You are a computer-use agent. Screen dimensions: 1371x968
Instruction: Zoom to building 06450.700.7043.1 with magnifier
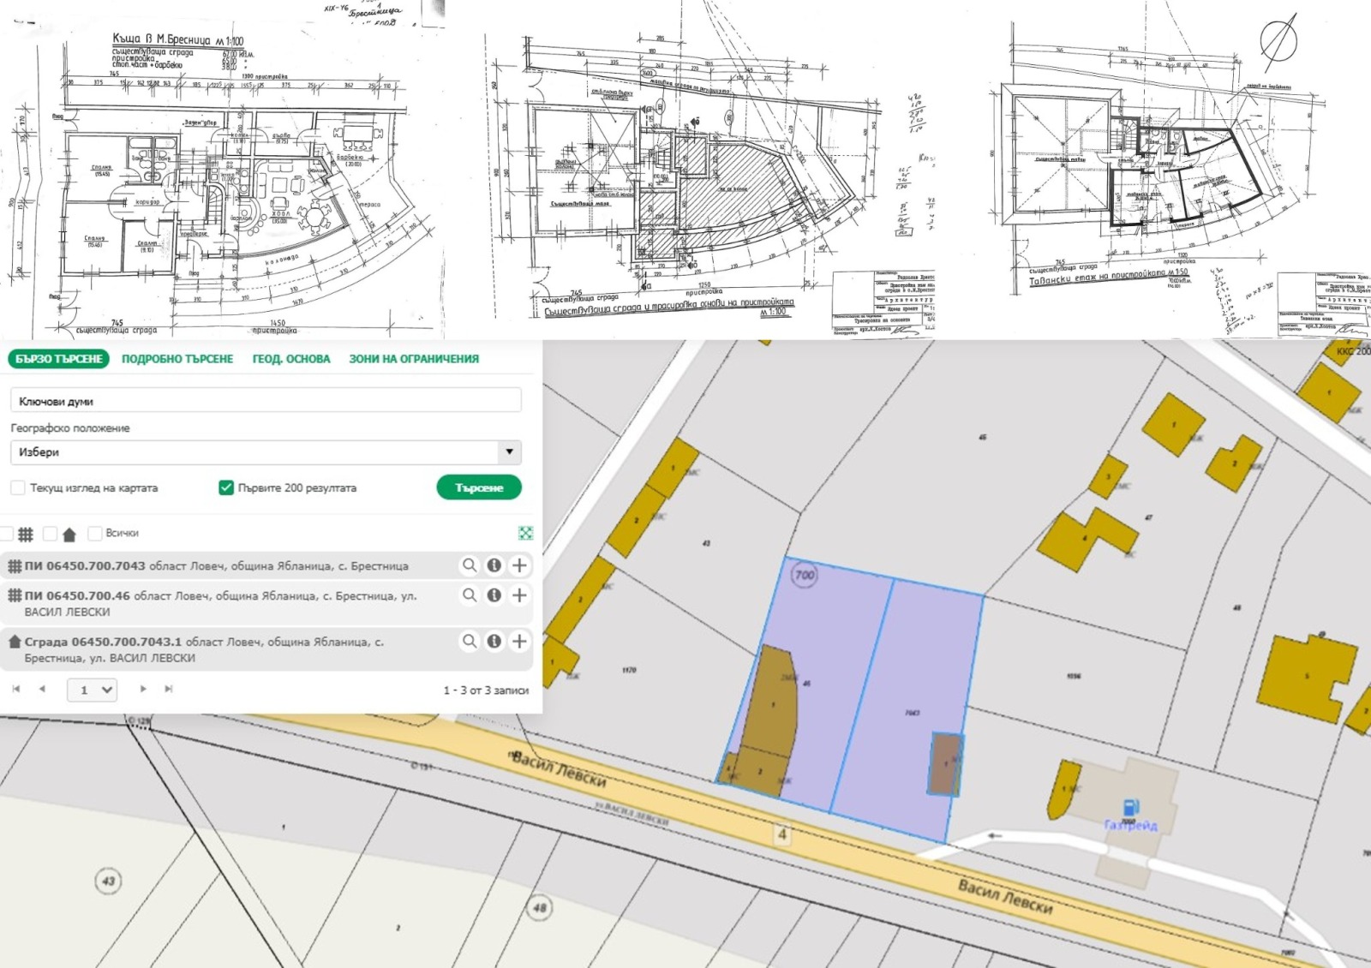coord(470,641)
